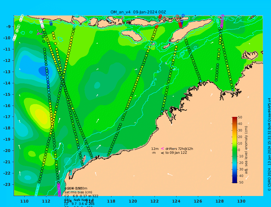Click the black arrow legend symbol

coord(163,153)
